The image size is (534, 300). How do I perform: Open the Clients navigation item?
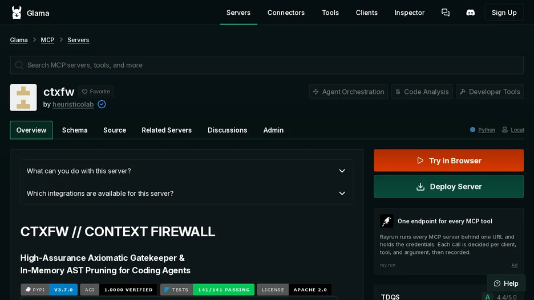coord(366,13)
